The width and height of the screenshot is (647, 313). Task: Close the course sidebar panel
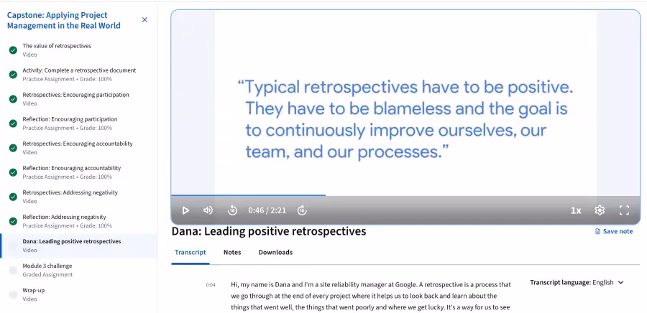(144, 19)
